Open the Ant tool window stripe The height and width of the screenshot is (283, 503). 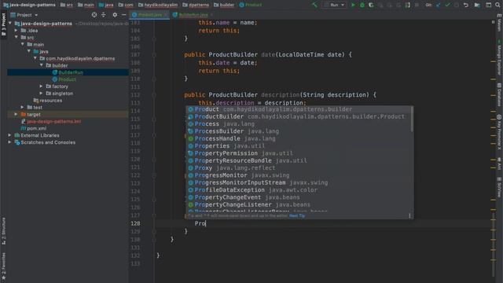(499, 164)
